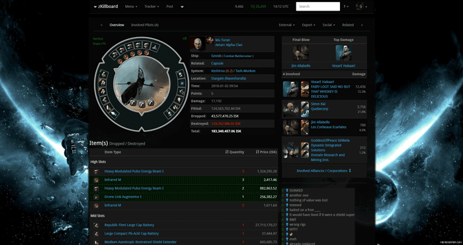Click GoddessOfPeace Ishikela's portrait
The height and width of the screenshot is (245, 463).
pos(290,150)
